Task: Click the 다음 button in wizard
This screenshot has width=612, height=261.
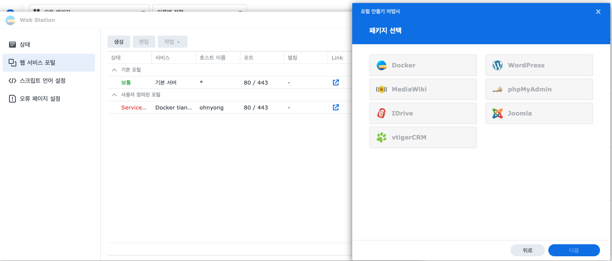Action: [x=574, y=250]
